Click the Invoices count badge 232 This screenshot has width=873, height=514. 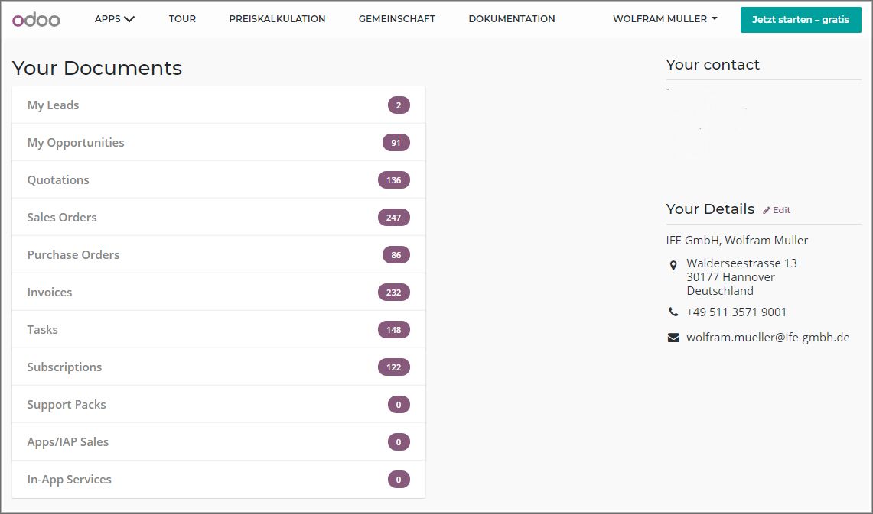394,293
